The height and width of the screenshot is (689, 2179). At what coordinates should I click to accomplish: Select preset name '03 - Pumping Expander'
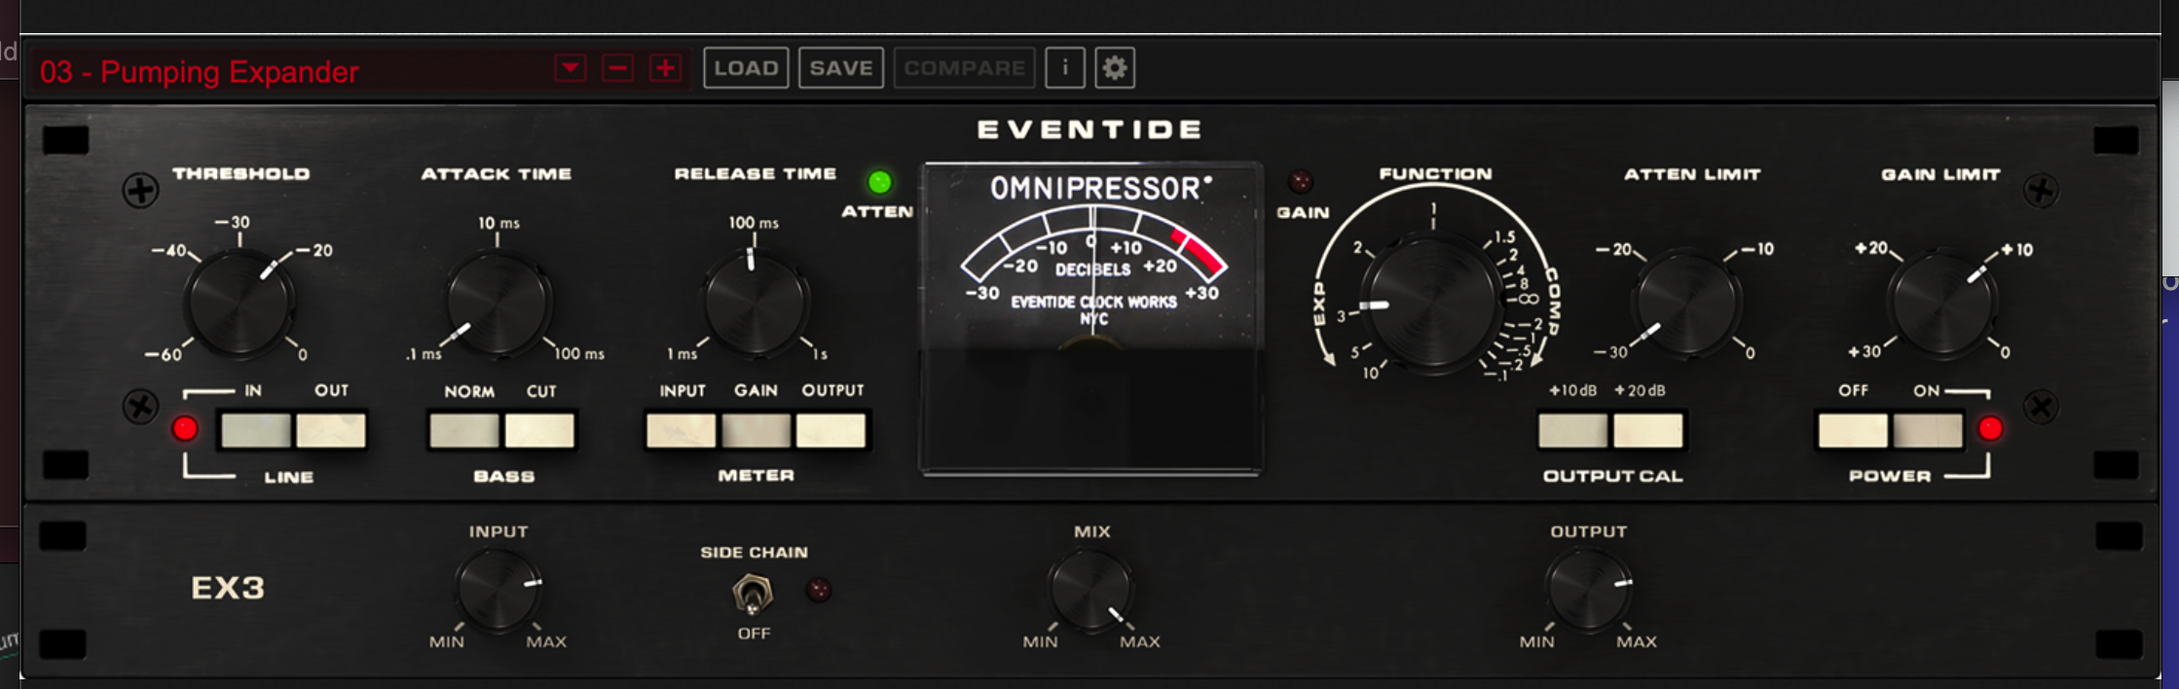(200, 71)
